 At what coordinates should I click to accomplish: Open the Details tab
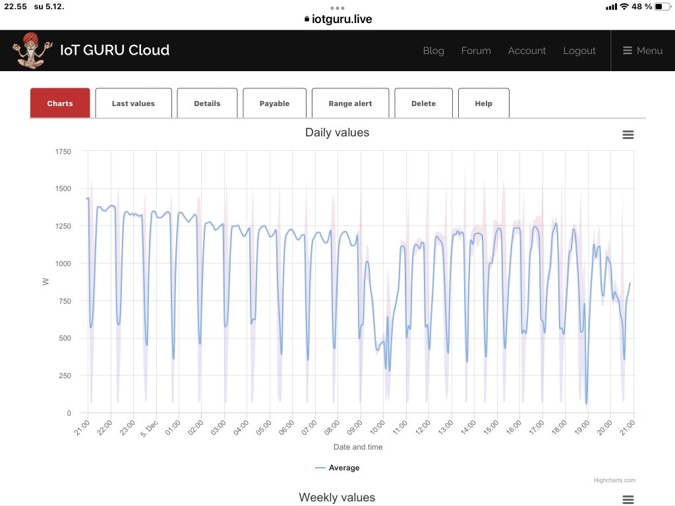[207, 103]
